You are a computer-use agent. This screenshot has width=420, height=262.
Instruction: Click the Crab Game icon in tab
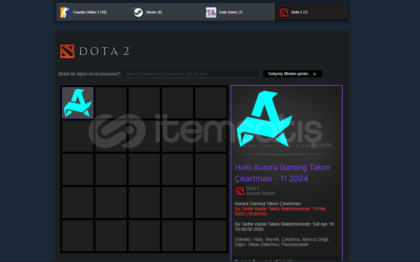pos(211,12)
